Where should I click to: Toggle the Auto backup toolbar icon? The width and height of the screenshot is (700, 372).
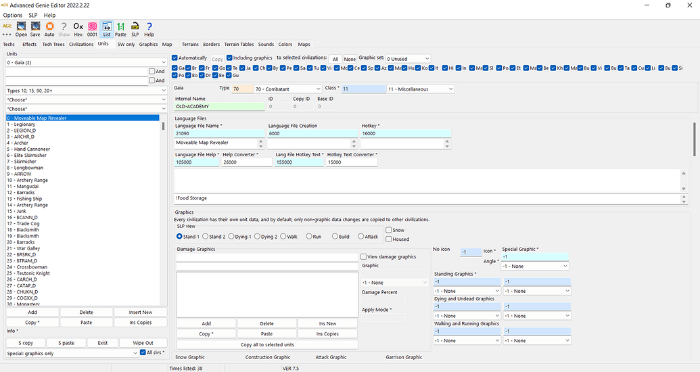[49, 28]
